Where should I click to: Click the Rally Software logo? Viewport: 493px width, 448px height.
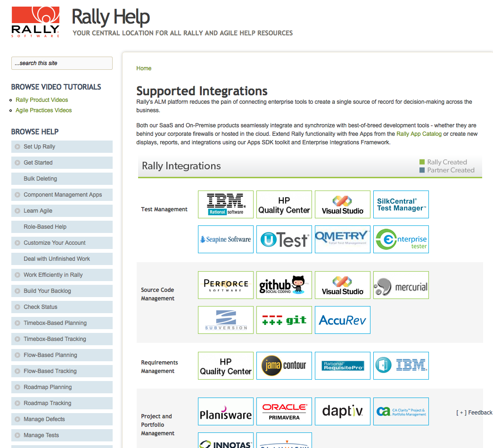pyautogui.click(x=35, y=22)
